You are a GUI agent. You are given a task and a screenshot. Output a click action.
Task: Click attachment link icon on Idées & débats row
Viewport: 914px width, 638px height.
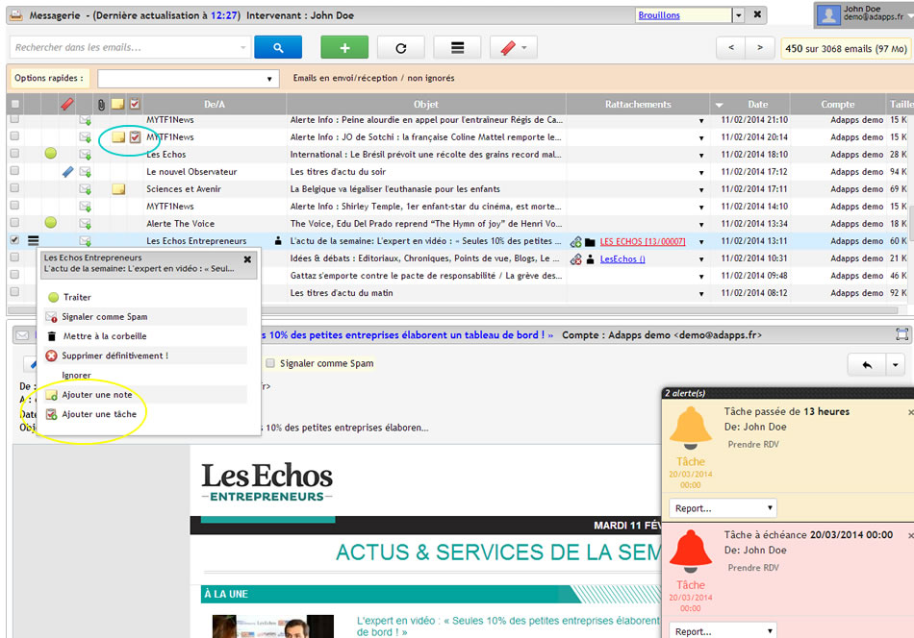[576, 259]
